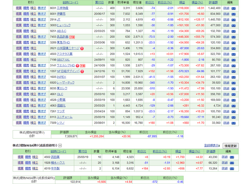This screenshot has height=184, width=251.
Task: Click the mail icon in the 三井物産 row
Action: click(233, 8)
